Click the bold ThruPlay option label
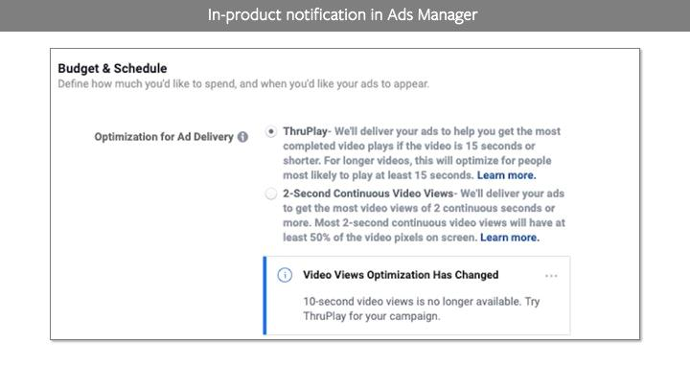690x388 pixels. pyautogui.click(x=305, y=131)
